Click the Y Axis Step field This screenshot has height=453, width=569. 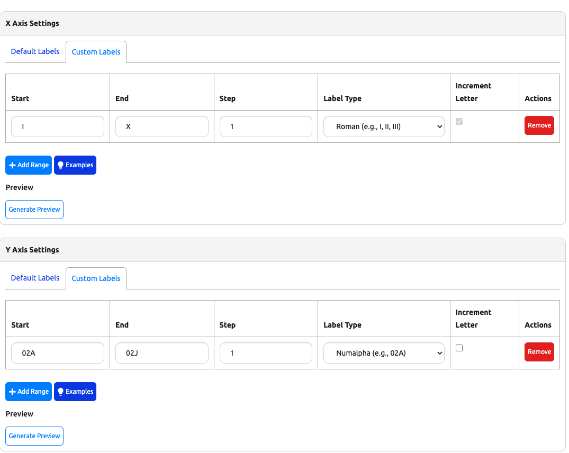[x=266, y=353]
